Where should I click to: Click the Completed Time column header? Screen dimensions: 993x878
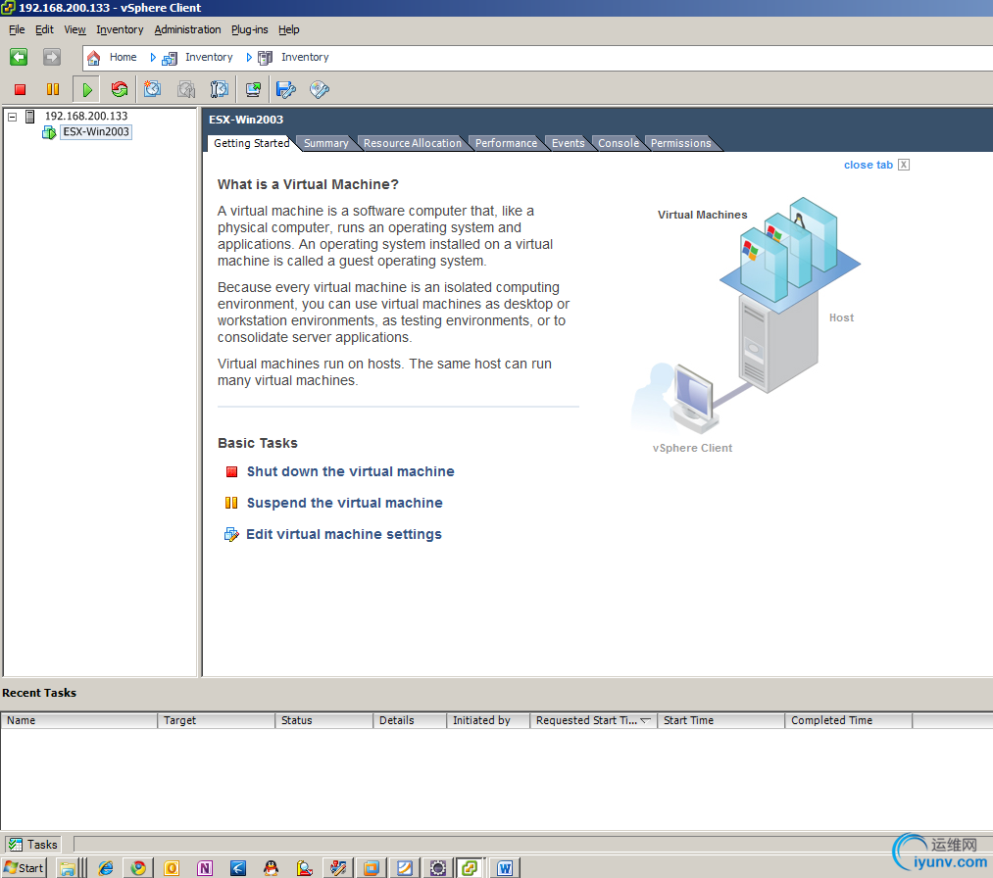coord(849,720)
